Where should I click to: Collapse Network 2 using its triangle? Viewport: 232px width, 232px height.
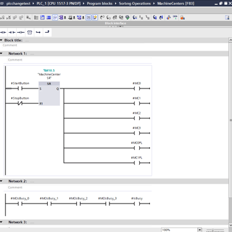[x=1, y=181]
